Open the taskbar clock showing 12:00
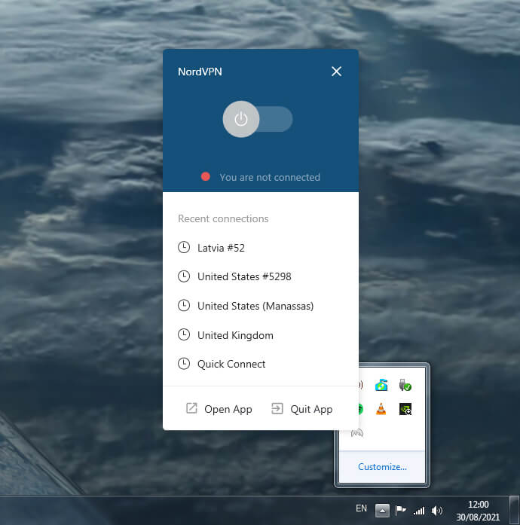Image resolution: width=520 pixels, height=525 pixels. pyautogui.click(x=478, y=511)
